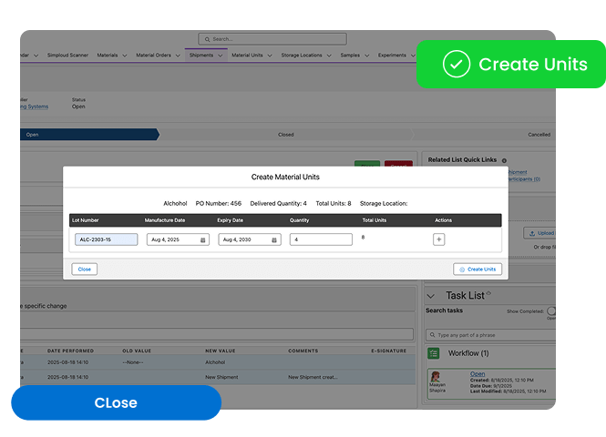Open the Manufacture Date calendar picker icon

tap(202, 239)
